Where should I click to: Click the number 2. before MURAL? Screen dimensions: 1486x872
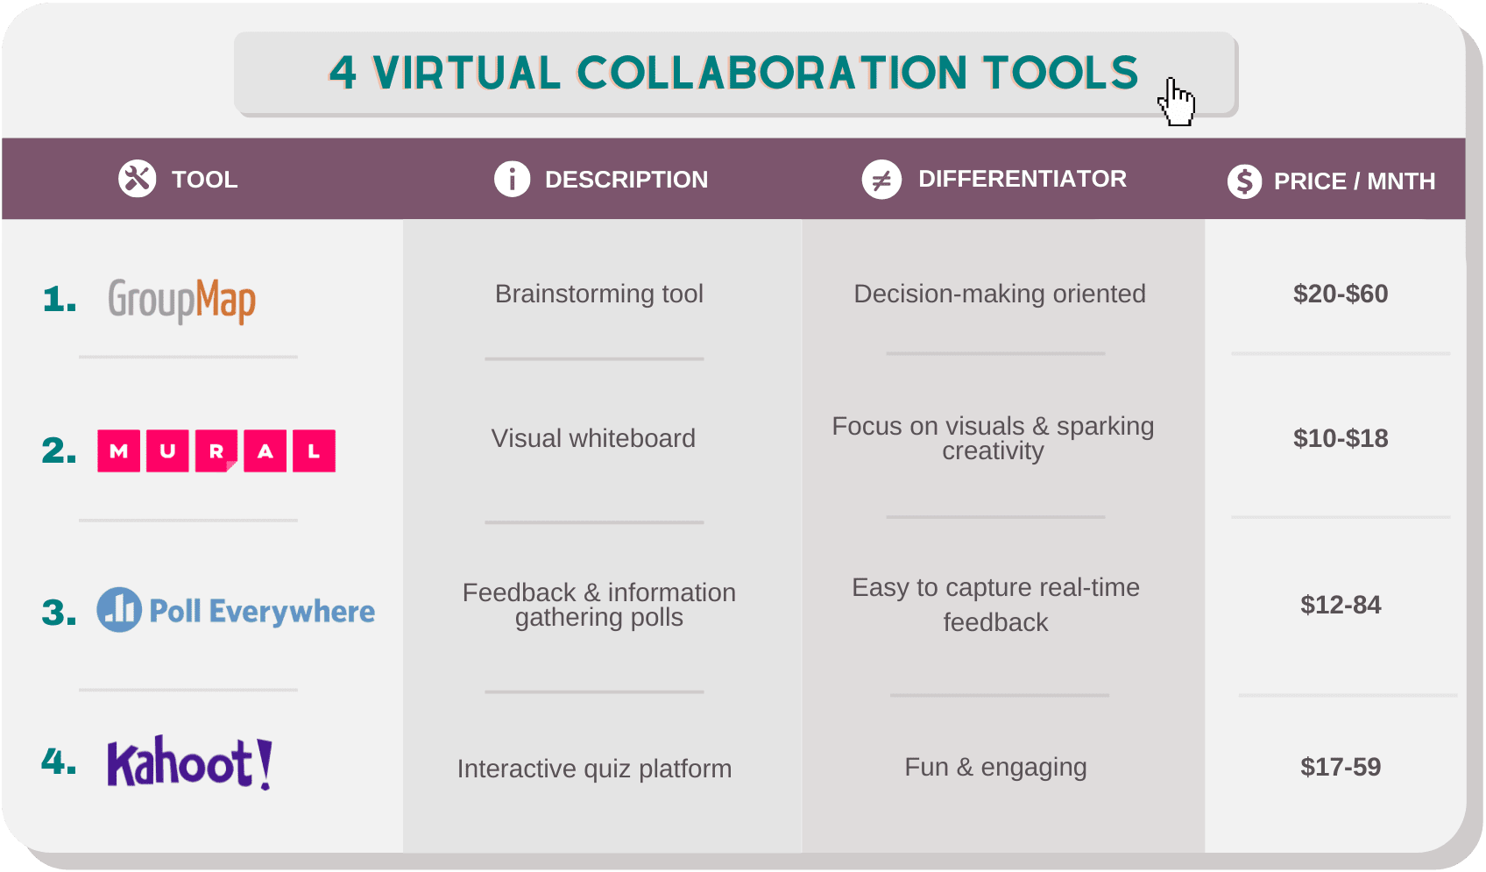(x=60, y=450)
